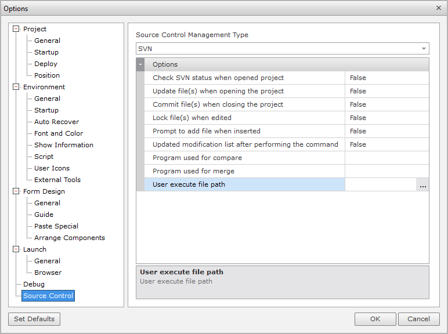
Task: Confirm changes with OK button
Action: click(x=375, y=319)
